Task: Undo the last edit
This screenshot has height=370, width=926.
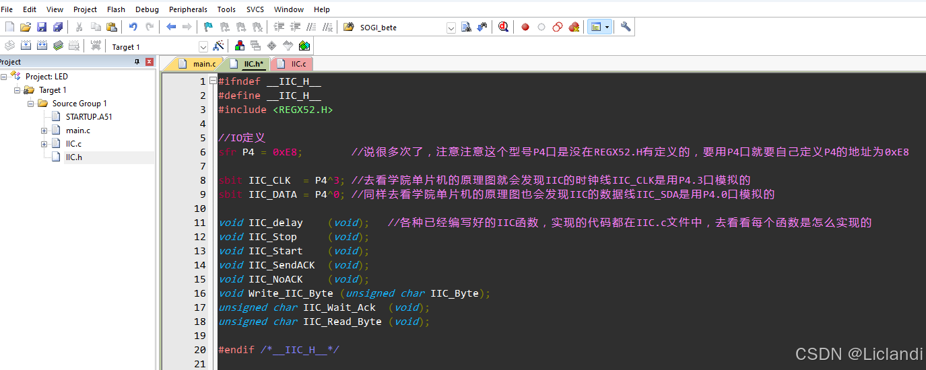Action: [x=133, y=27]
